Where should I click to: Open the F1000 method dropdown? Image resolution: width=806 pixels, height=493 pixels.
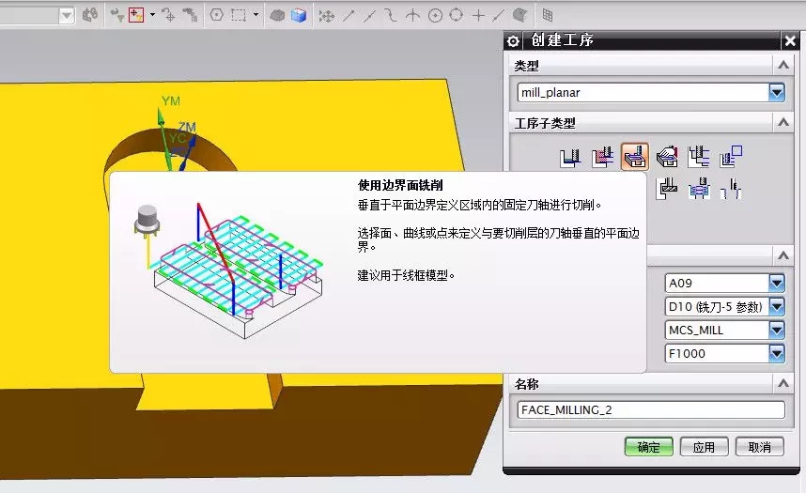pyautogui.click(x=777, y=353)
